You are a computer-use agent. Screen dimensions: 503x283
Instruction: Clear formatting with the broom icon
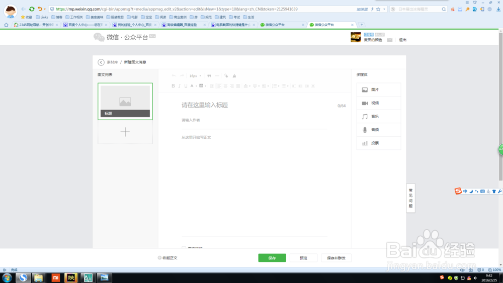(x=234, y=76)
